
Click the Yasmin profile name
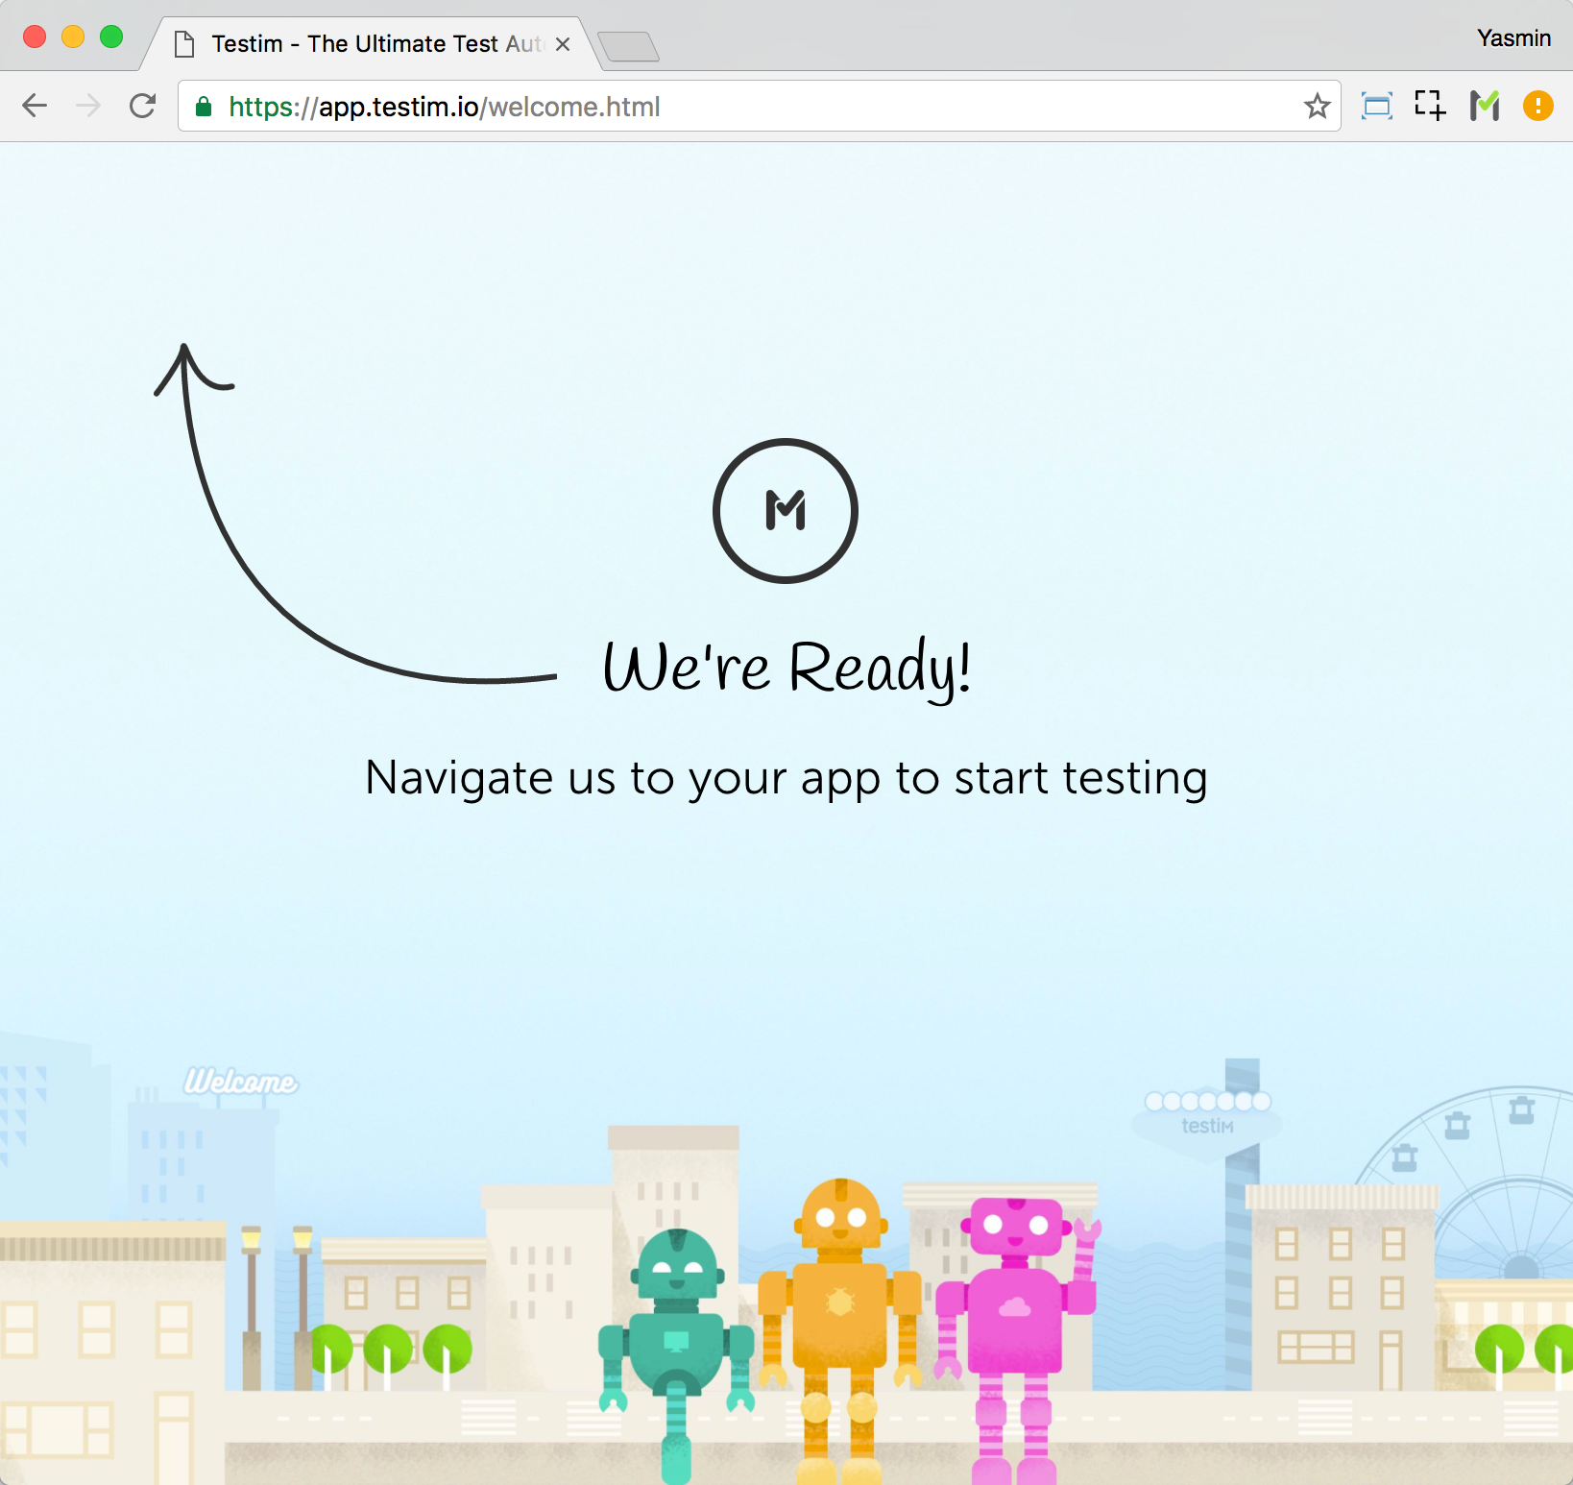coord(1513,38)
